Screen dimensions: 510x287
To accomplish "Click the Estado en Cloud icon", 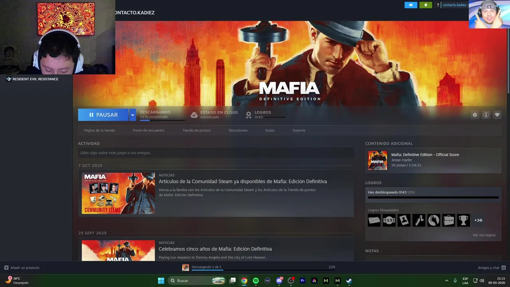I will [x=194, y=115].
